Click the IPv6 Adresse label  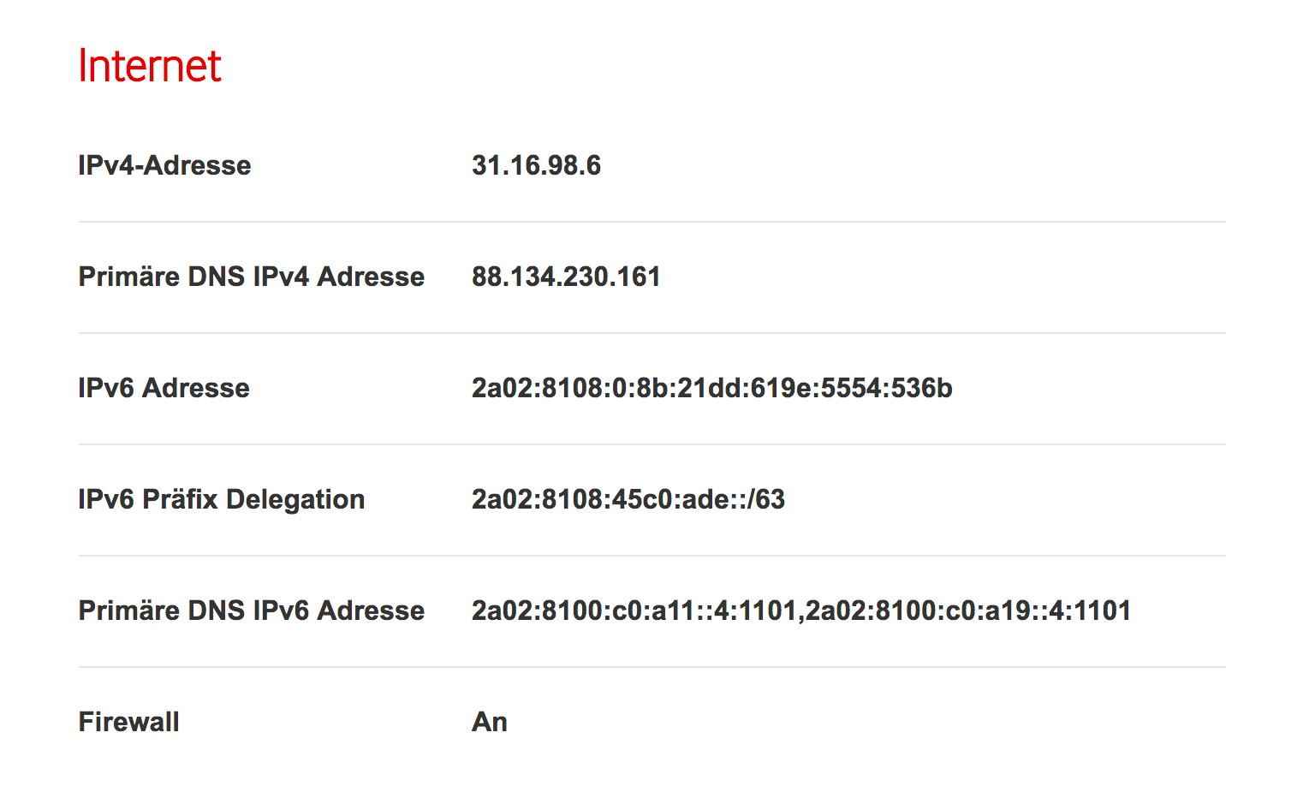[164, 388]
